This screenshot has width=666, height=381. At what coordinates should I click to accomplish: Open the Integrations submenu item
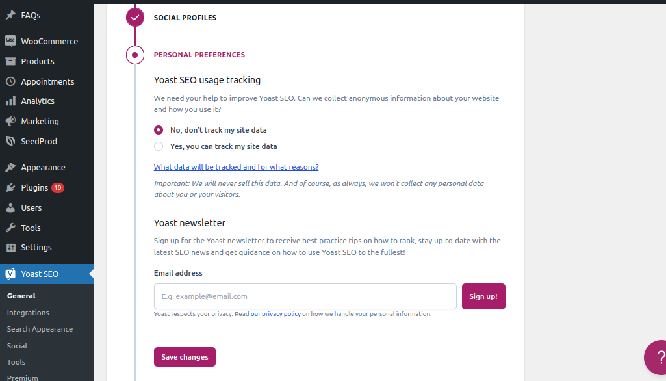[28, 313]
